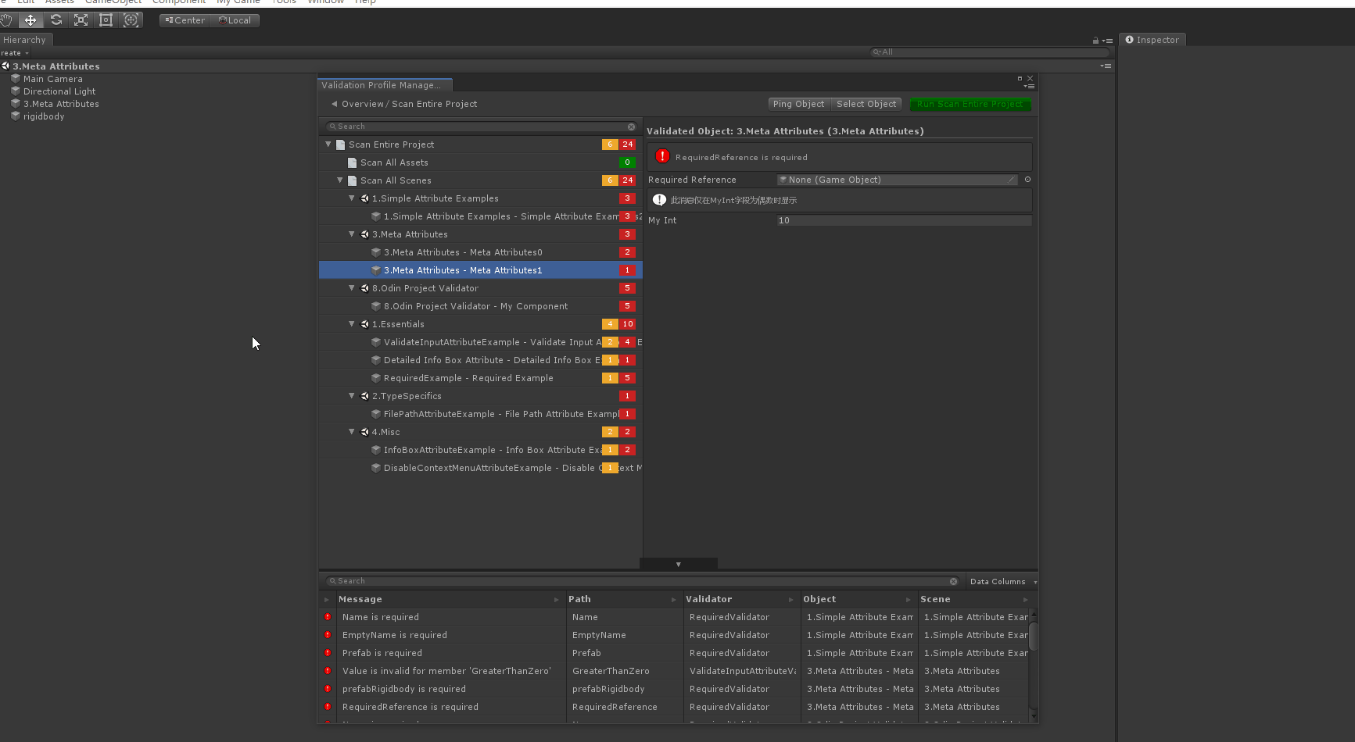Select the Scale tool

coord(81,20)
